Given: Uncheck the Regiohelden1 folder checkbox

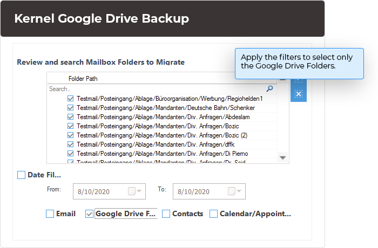Looking at the screenshot, I should [x=70, y=99].
